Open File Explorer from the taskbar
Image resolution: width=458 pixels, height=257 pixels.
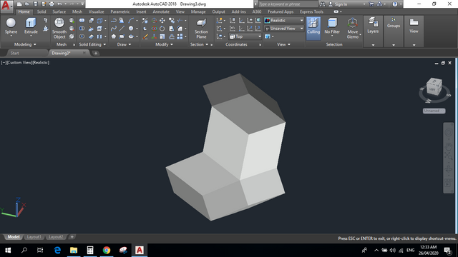click(x=74, y=250)
